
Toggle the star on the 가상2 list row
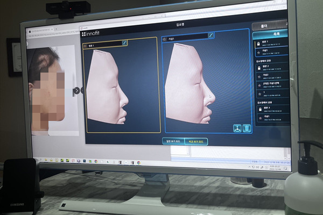click(x=259, y=77)
